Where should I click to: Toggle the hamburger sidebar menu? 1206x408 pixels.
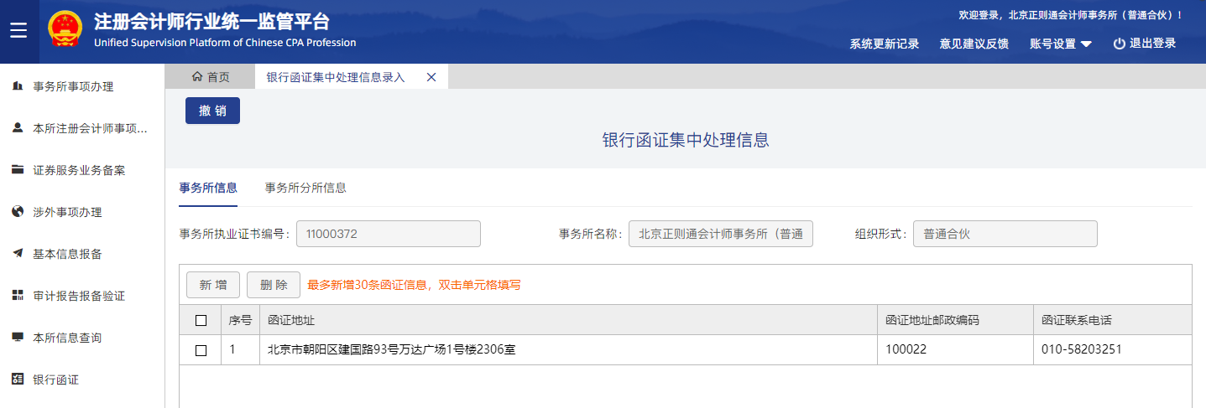click(x=18, y=31)
